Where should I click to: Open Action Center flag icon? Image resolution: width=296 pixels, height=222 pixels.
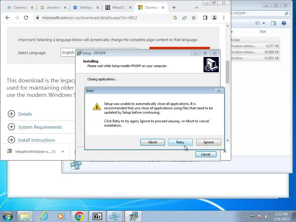[260, 217]
